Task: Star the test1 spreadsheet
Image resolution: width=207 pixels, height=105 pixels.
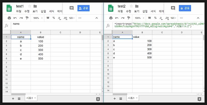Action: click(30, 6)
